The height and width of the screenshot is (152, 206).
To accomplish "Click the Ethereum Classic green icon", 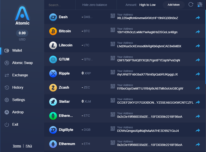I will pos(53,116).
